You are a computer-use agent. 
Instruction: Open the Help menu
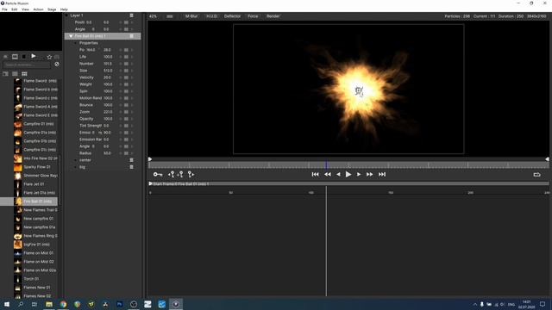64,9
